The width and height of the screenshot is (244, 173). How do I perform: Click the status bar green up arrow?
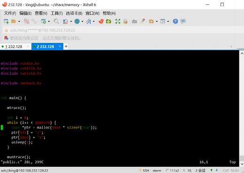(x=211, y=170)
